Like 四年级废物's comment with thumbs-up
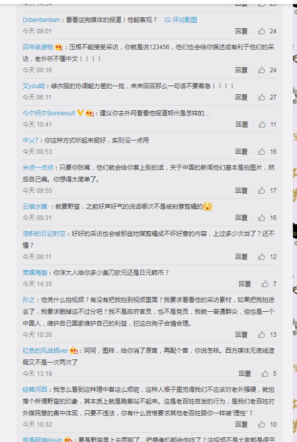The image size is (297, 442). [262, 70]
